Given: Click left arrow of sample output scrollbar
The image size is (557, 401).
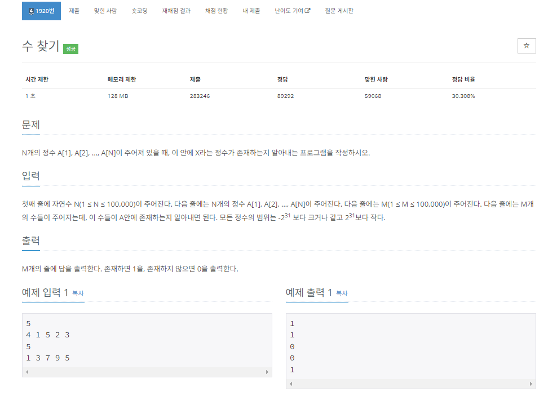Looking at the screenshot, I should click(291, 384).
